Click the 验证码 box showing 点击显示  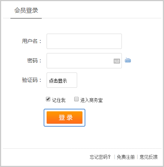pyautogui.click(x=62, y=80)
